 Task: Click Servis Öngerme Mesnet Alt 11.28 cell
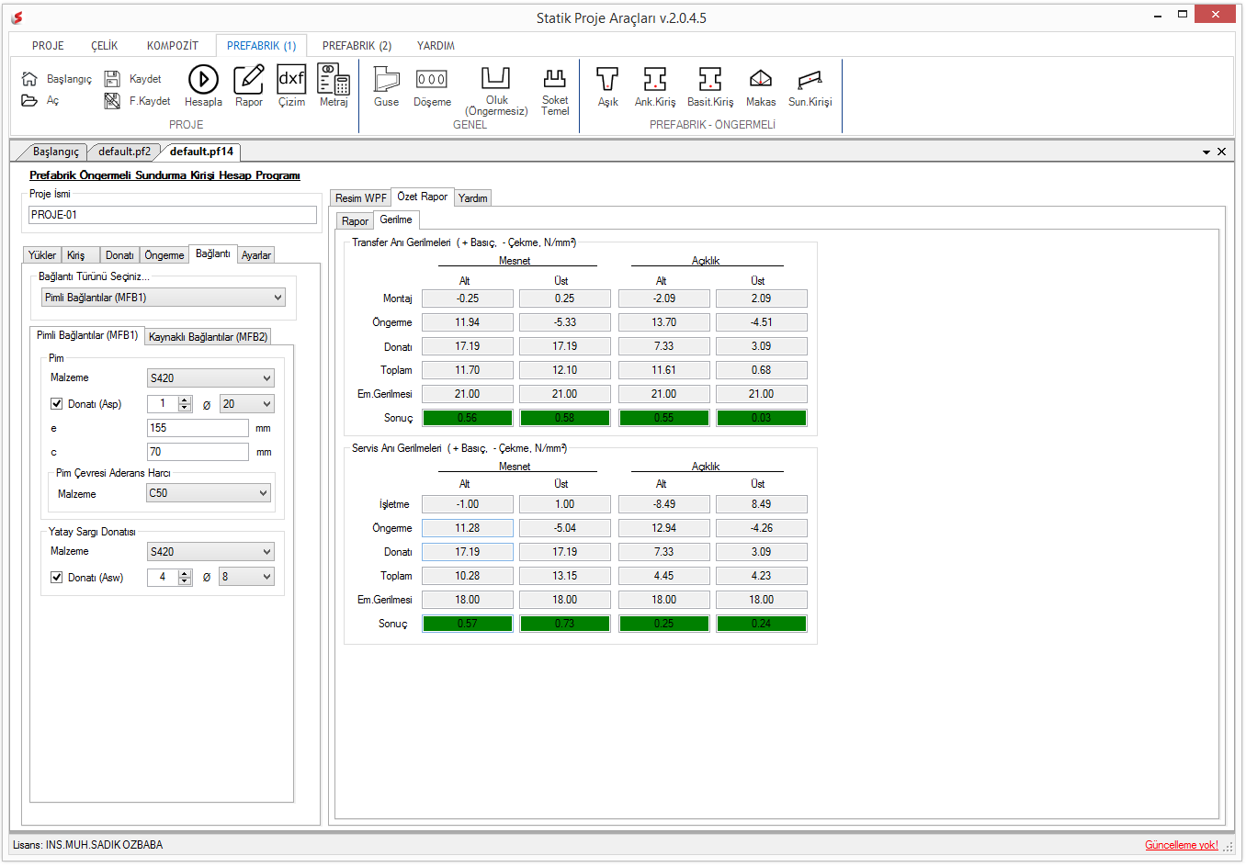(468, 528)
